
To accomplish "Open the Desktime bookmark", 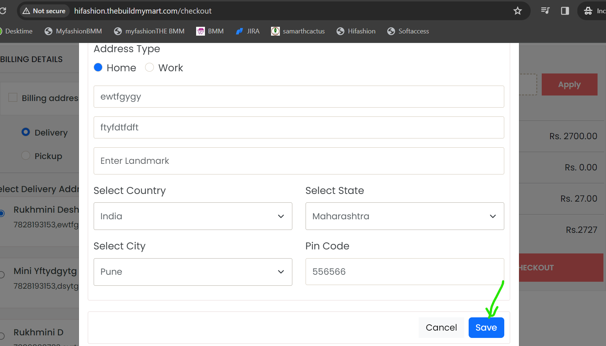I will click(16, 31).
